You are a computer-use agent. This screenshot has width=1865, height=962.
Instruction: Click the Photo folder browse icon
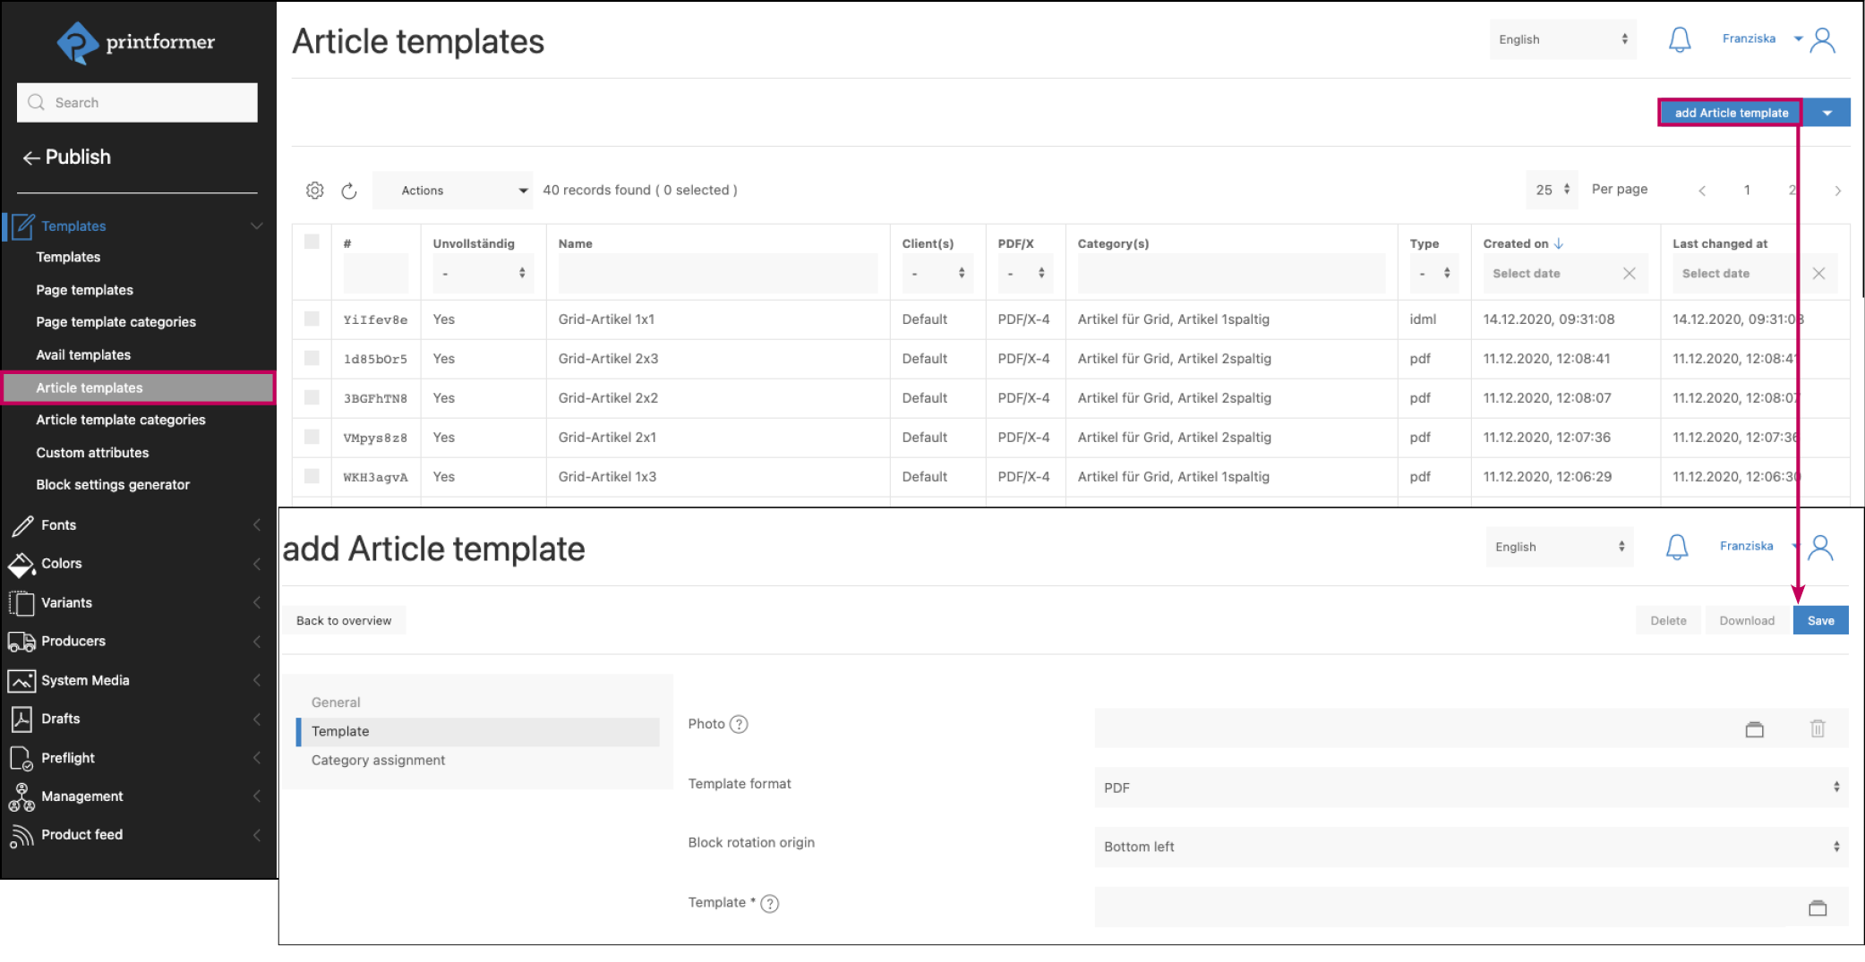tap(1754, 728)
